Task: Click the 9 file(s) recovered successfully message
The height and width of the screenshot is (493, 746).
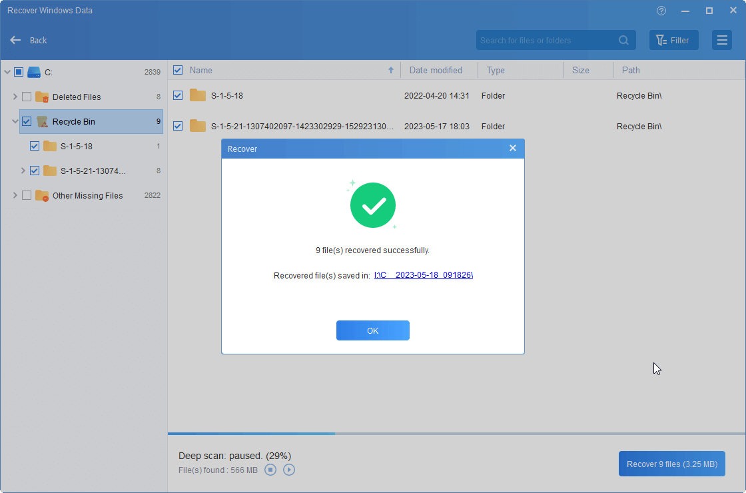Action: pos(372,250)
